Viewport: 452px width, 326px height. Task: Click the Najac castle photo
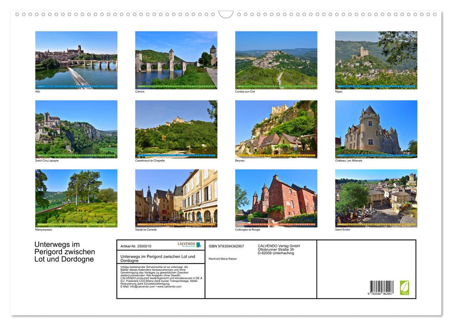coord(376,60)
